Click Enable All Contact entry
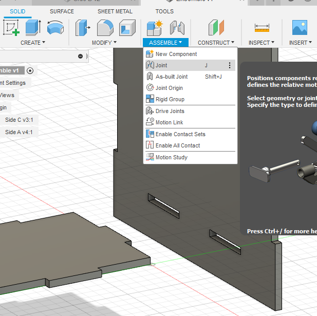The height and width of the screenshot is (316, 317). pos(190,145)
